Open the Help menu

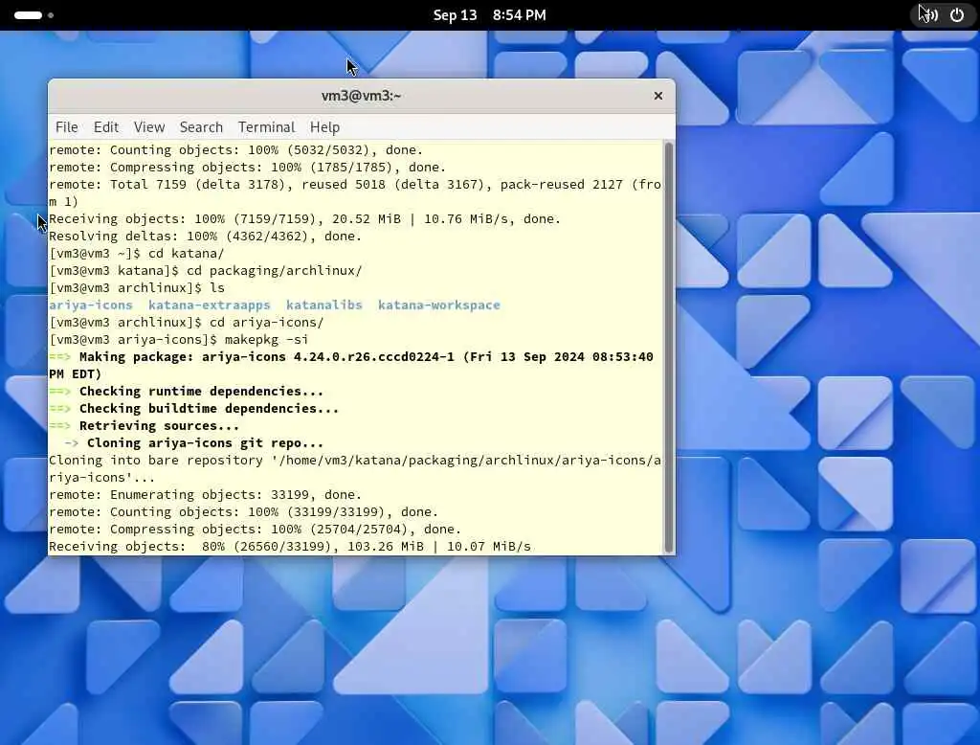coord(325,127)
